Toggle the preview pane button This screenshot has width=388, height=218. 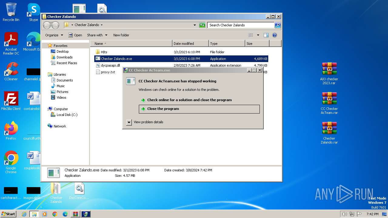point(266,35)
